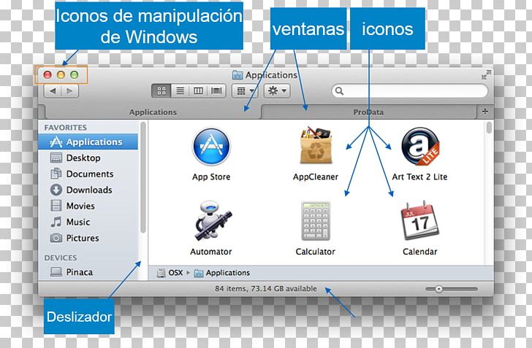Click the main content vertical scrollbar
Screen dimensions: 532x348
489,128
